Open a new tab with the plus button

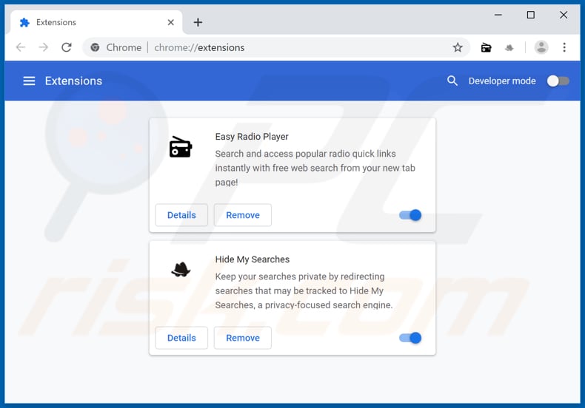point(198,22)
